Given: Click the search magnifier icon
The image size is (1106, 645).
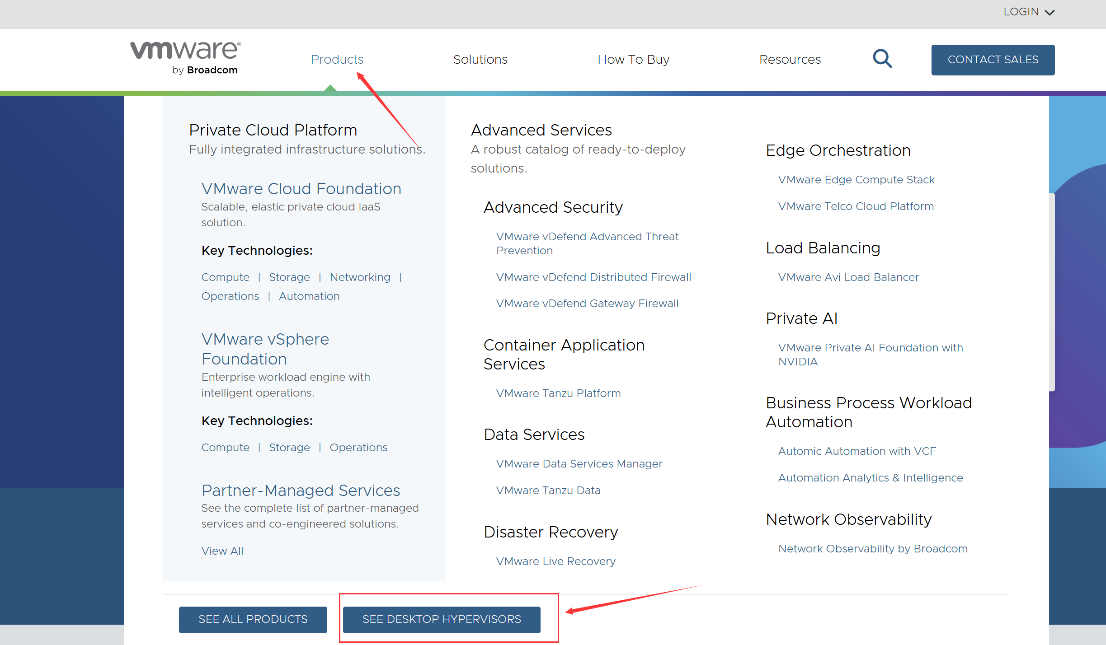Looking at the screenshot, I should (x=882, y=59).
